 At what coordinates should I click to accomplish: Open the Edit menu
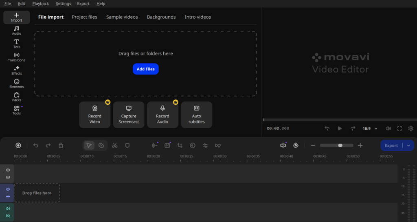click(x=22, y=3)
